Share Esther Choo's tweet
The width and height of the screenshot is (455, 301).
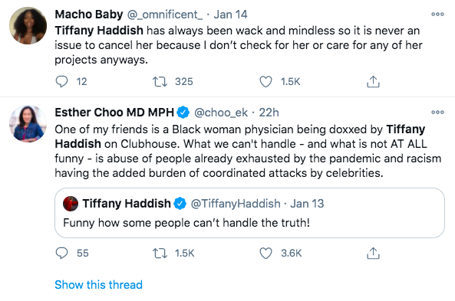(373, 253)
